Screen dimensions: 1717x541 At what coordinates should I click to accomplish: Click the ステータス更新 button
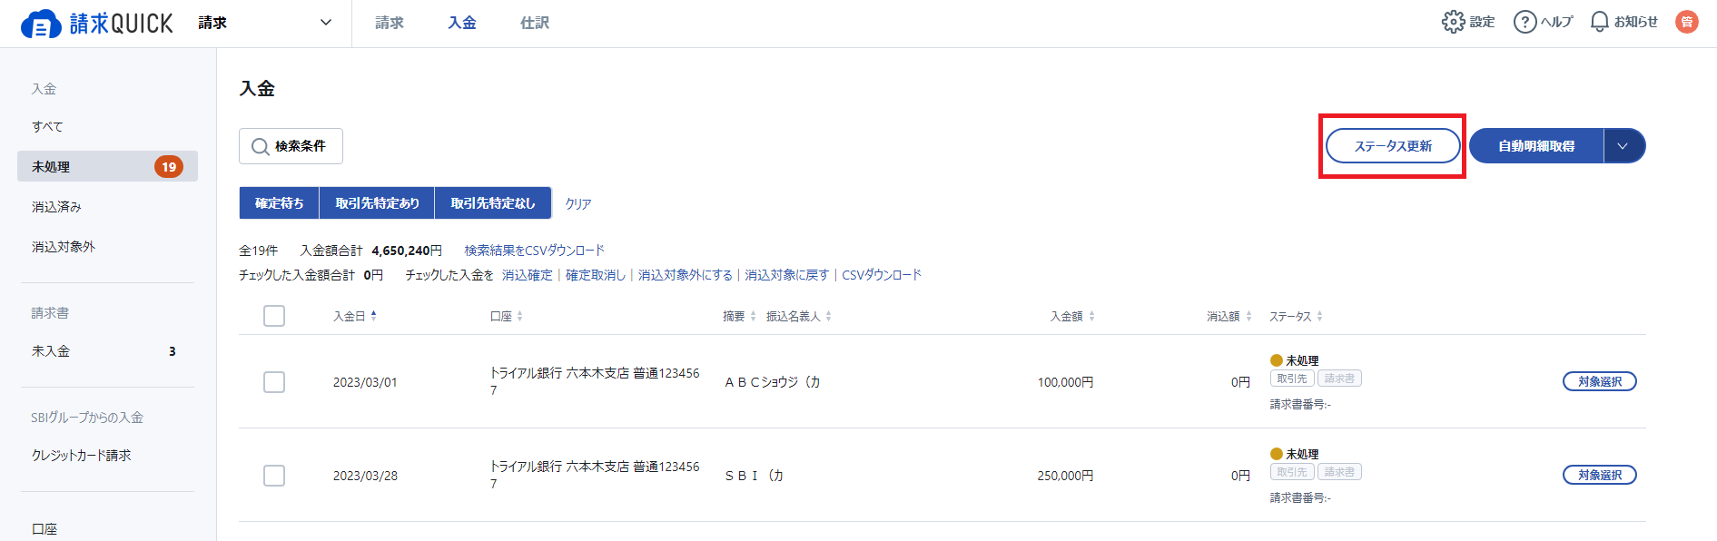1393,146
